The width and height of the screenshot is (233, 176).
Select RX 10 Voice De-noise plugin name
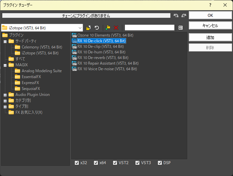(107, 69)
